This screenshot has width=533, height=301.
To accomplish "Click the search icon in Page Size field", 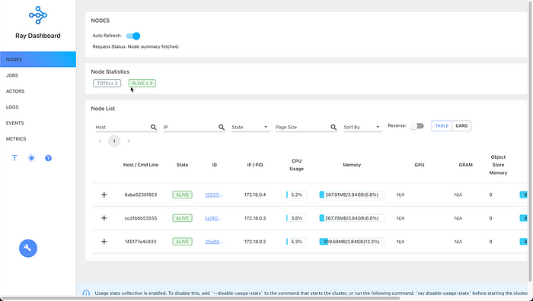I will tap(334, 127).
